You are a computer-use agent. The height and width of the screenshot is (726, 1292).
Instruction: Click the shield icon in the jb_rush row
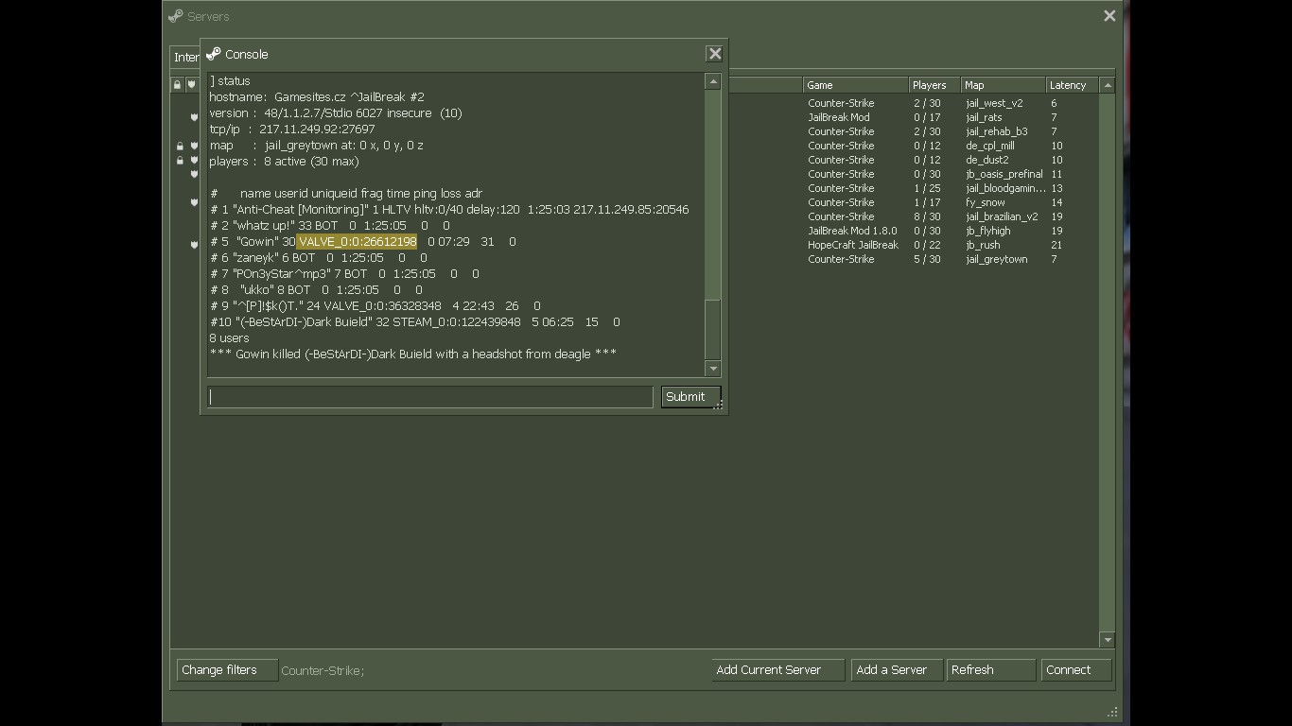[194, 245]
